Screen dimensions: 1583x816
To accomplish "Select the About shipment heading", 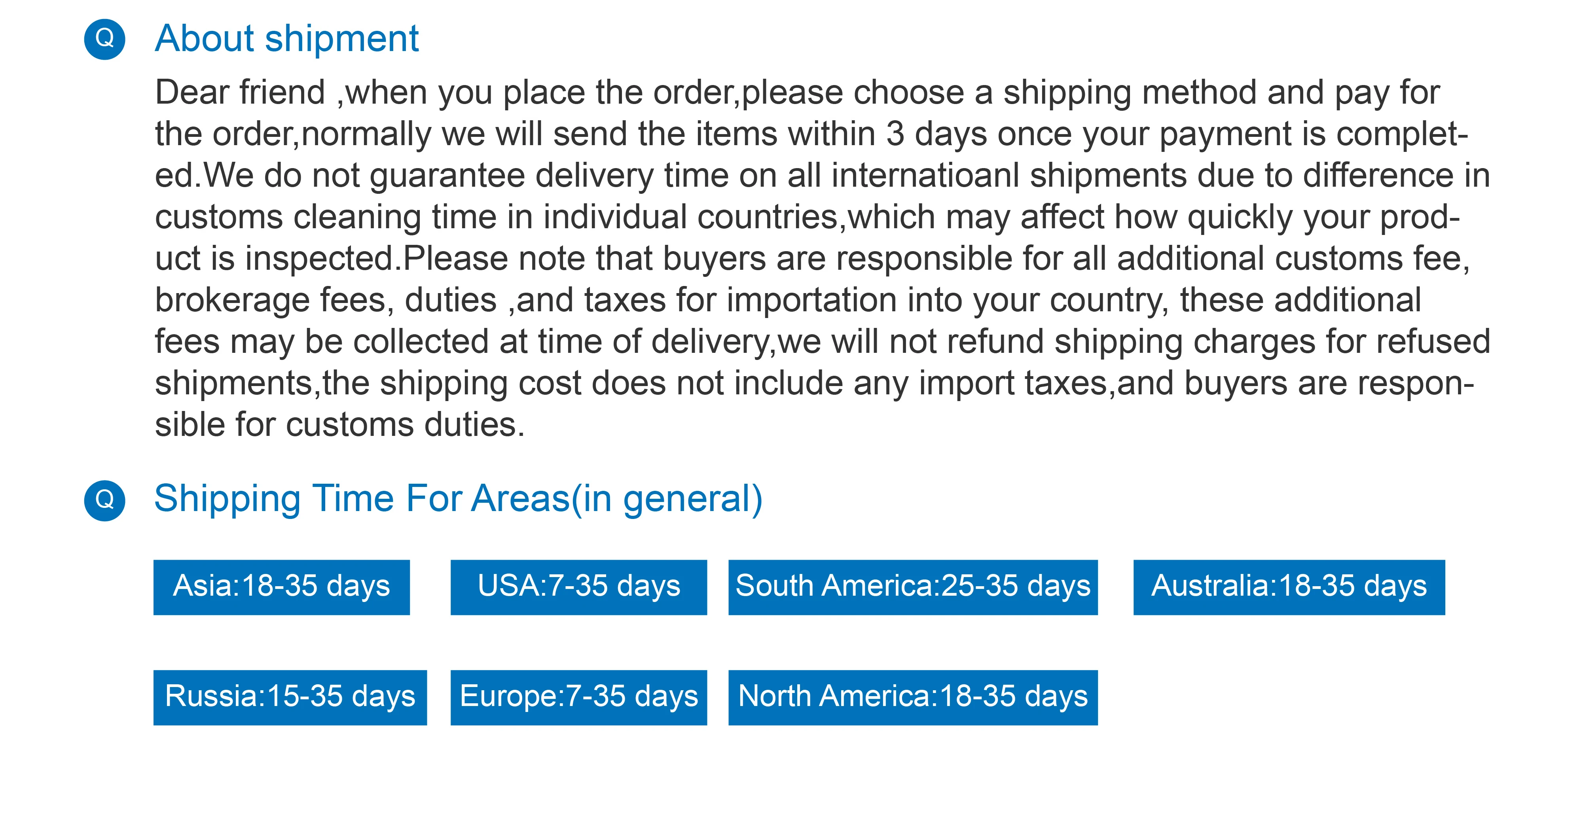I will [x=286, y=39].
